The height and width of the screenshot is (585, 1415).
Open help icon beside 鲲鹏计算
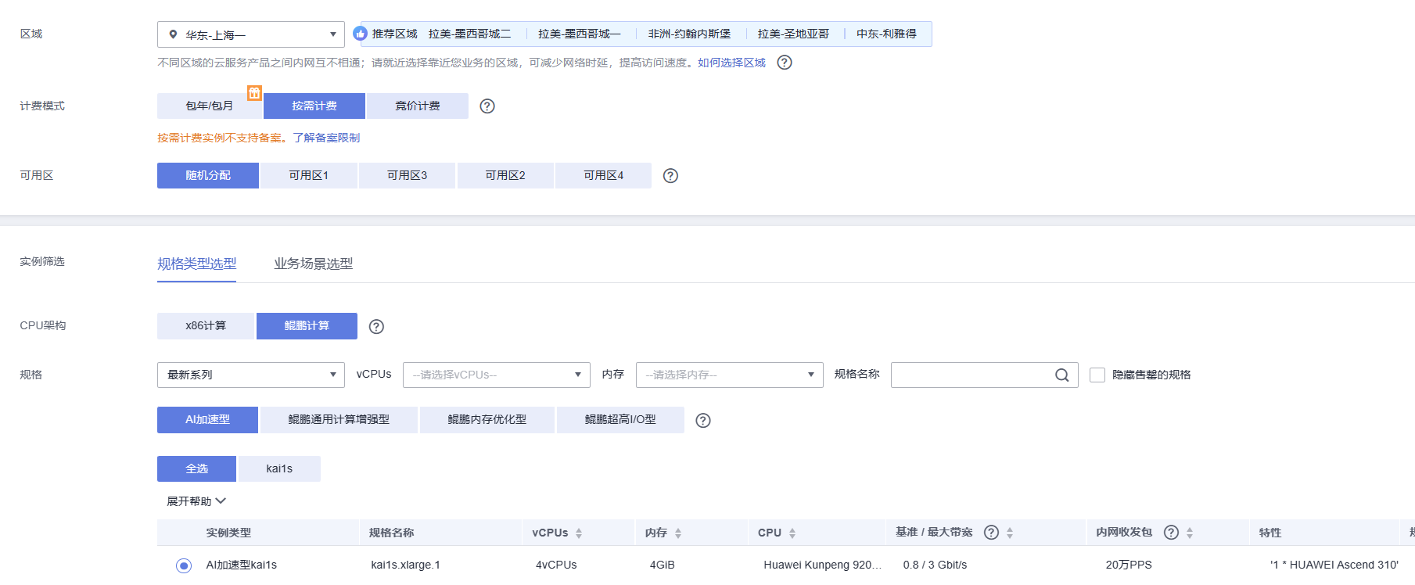(376, 327)
